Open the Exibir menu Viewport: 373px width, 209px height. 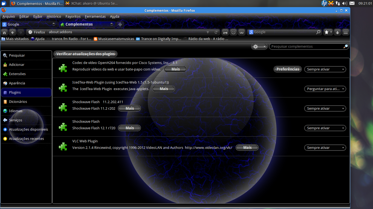38,16
